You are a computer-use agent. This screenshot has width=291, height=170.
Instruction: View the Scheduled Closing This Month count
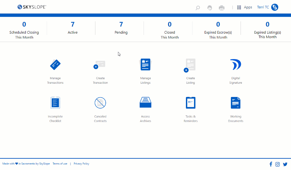24,24
